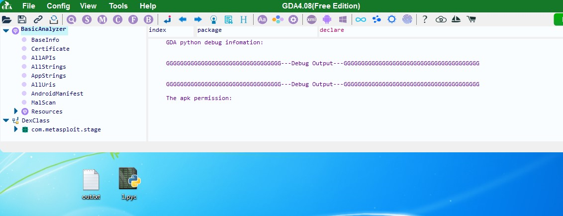Click the teal certificate document icon
This screenshot has width=563, height=216.
click(x=228, y=19)
